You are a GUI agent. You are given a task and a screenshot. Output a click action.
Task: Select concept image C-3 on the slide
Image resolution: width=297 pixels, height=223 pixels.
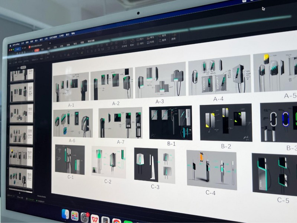pyautogui.click(x=154, y=166)
